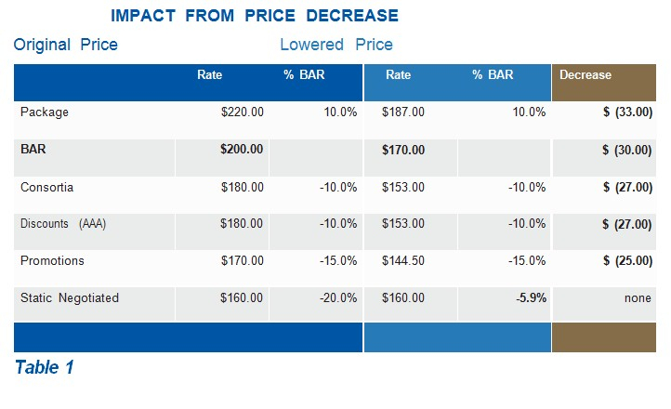Click the 'Original Price' heading

tap(65, 45)
